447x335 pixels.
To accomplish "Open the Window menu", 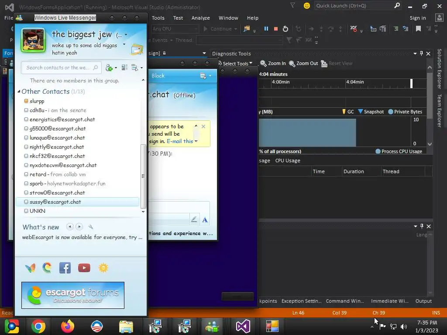I will pos(228,17).
